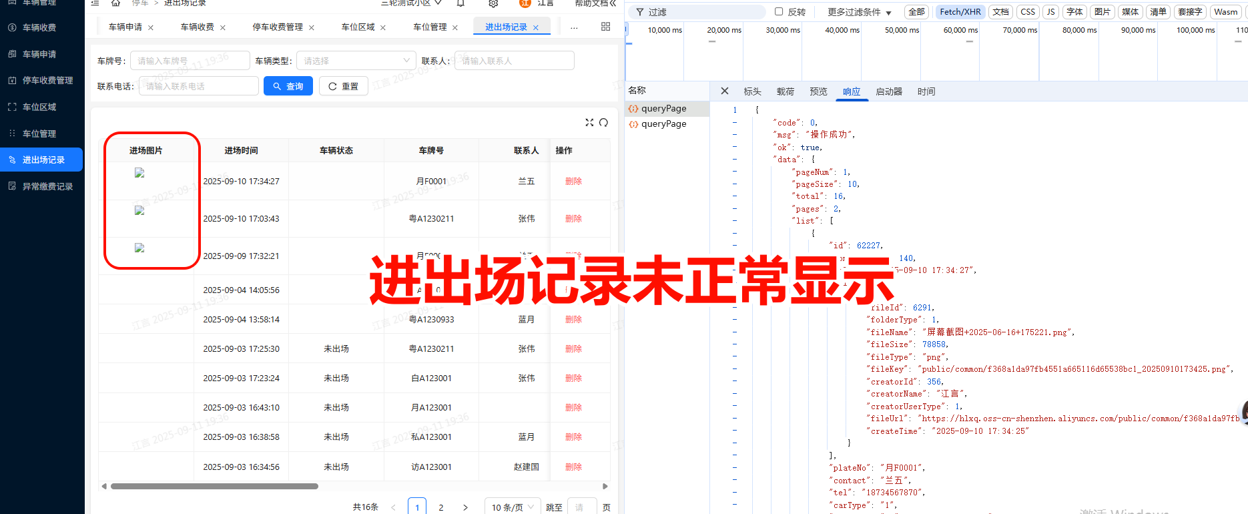Toggle the Fetch/XHR request filter
This screenshot has width=1248, height=514.
click(x=960, y=12)
